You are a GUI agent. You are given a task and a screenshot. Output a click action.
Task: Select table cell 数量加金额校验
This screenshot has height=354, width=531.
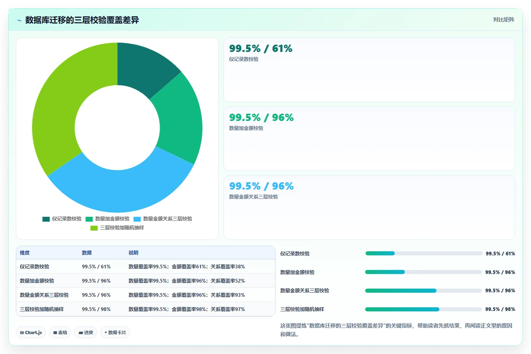point(37,281)
